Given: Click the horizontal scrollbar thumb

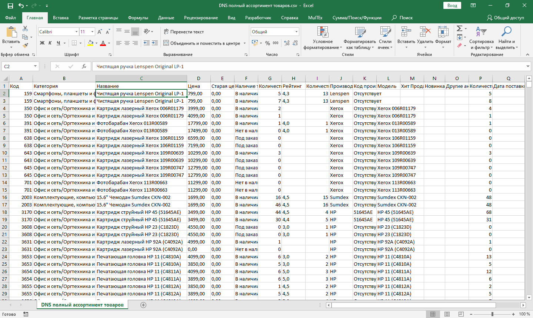Looking at the screenshot, I should [x=414, y=305].
